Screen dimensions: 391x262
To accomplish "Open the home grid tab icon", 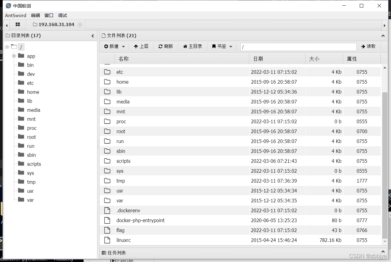I will (x=18, y=25).
